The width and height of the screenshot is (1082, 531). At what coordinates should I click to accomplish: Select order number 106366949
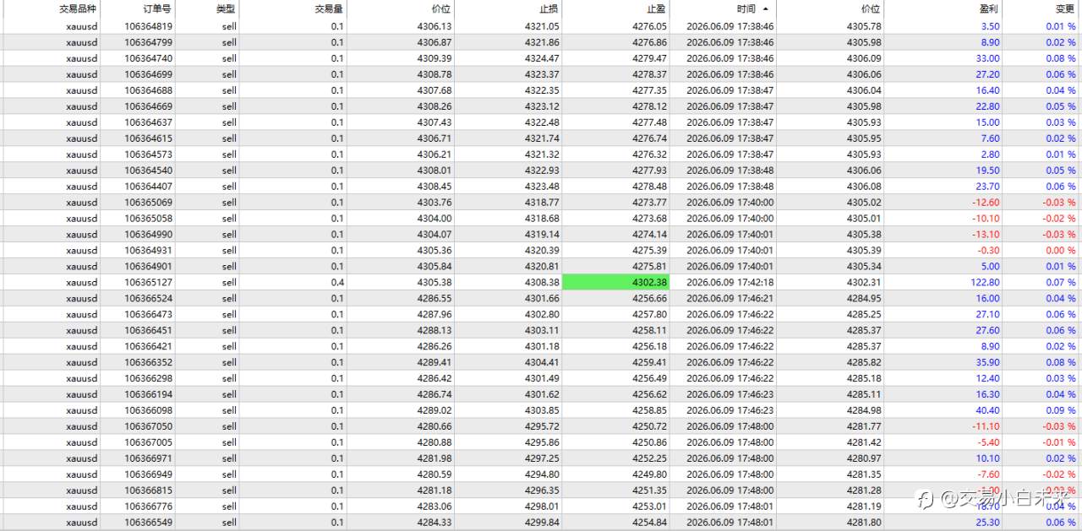pos(148,475)
